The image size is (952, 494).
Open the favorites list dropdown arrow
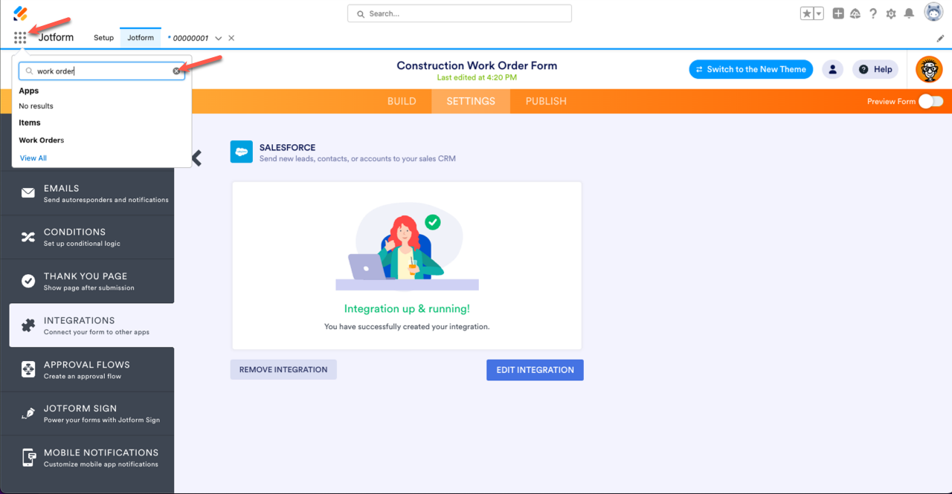pos(819,13)
